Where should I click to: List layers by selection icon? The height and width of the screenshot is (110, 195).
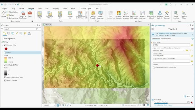click(13, 33)
